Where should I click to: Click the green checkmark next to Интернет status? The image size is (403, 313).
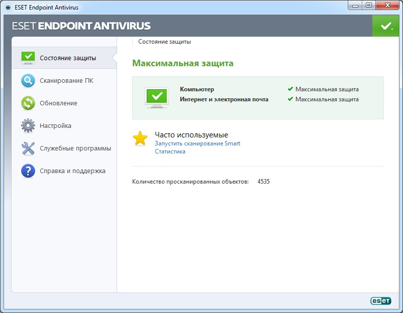tap(290, 99)
